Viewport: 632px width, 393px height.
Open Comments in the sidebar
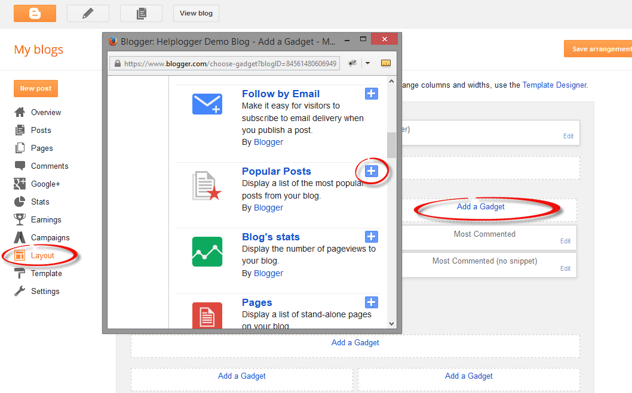coord(50,166)
